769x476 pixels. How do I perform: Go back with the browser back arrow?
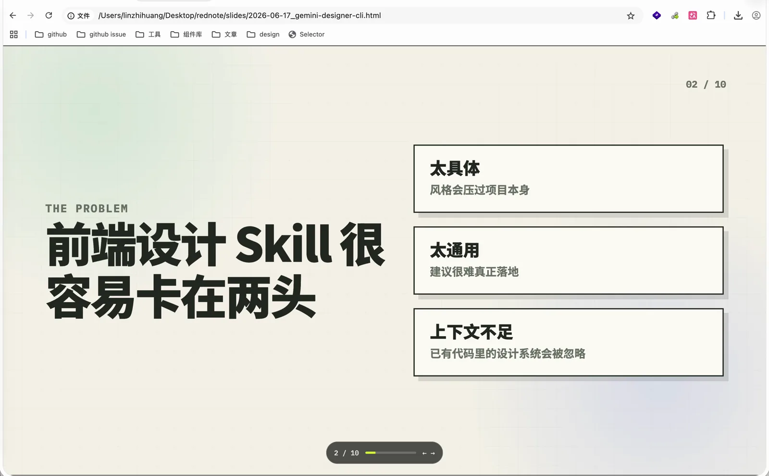[x=13, y=15]
